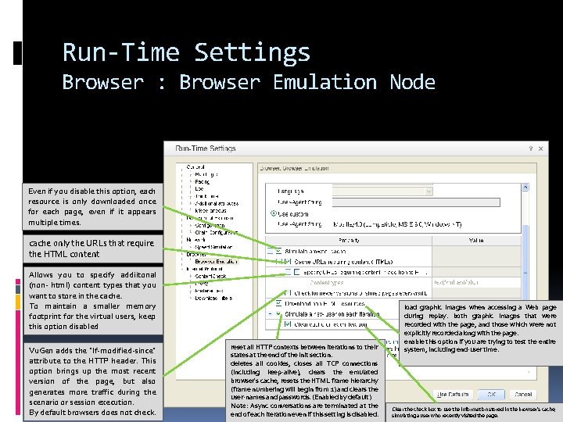Viewport: 563px width, 422px height.
Task: Toggle the Simulate browser cache checkbox
Action: pos(278,251)
